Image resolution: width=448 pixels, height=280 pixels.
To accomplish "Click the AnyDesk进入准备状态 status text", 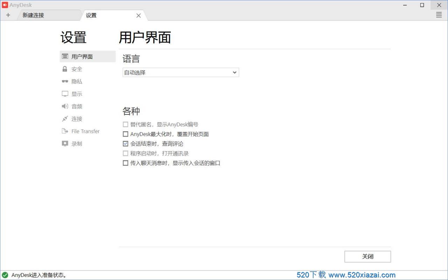I will tap(39, 275).
